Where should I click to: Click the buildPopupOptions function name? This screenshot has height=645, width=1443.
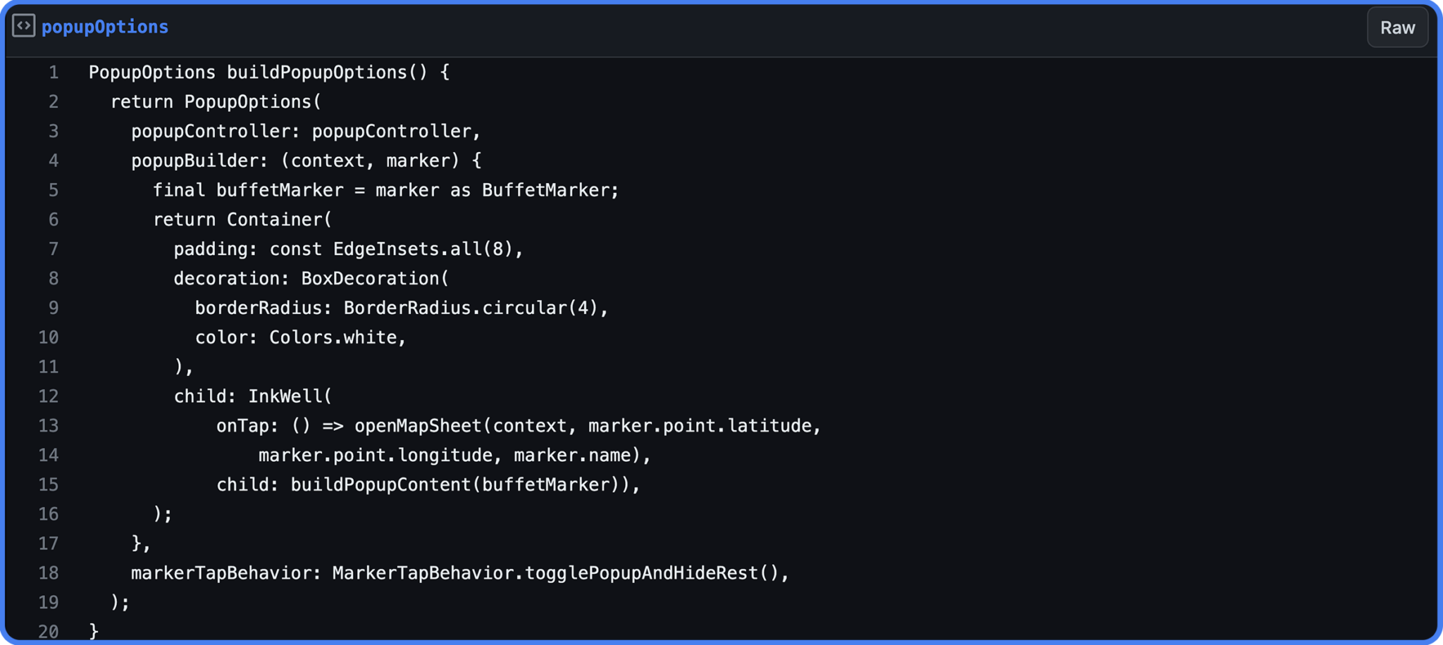pos(316,73)
